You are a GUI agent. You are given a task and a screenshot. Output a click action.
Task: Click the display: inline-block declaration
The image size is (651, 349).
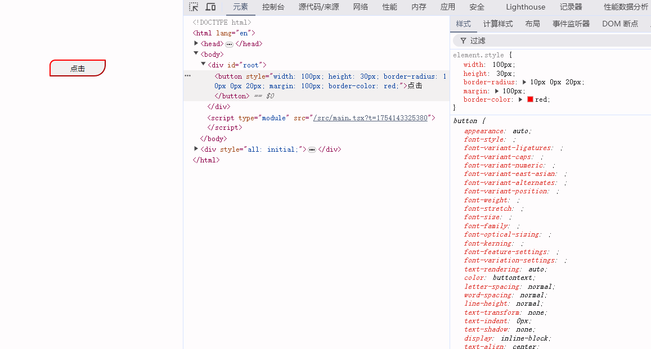(508, 339)
